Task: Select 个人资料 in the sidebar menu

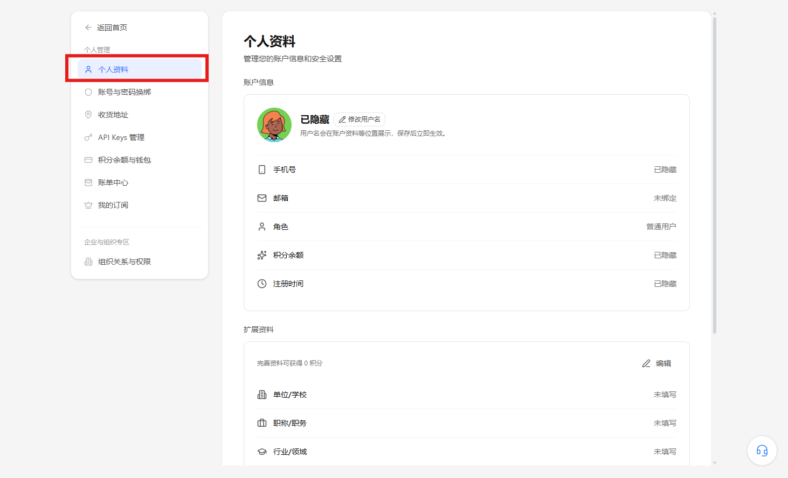Action: pos(140,69)
